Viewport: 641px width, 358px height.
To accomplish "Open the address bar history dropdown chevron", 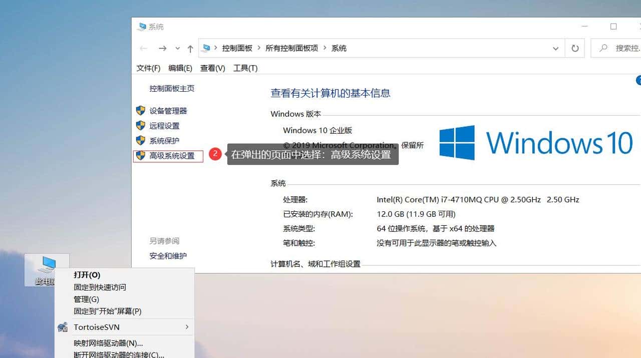I will click(x=555, y=48).
